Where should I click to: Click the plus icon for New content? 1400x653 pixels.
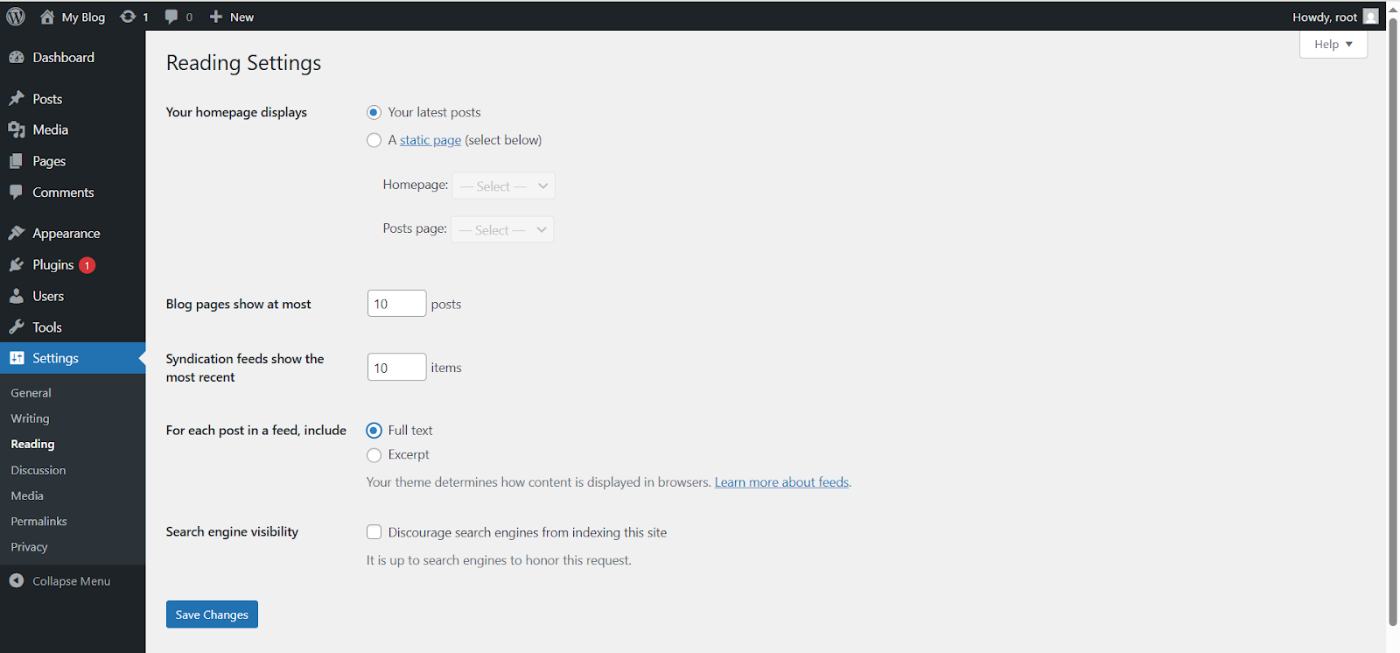click(216, 17)
